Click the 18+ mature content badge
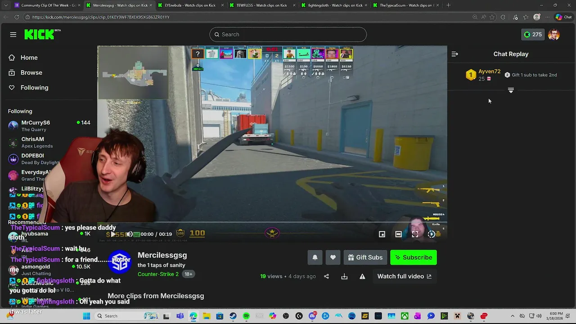The height and width of the screenshot is (324, 576). tap(188, 274)
